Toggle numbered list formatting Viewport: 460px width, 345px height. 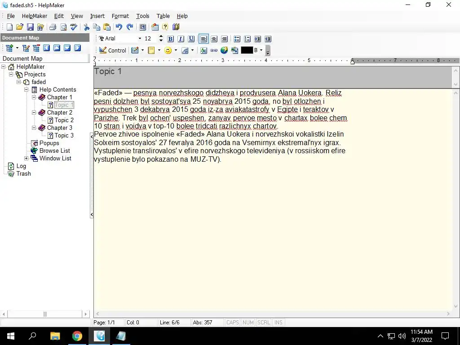click(248, 39)
